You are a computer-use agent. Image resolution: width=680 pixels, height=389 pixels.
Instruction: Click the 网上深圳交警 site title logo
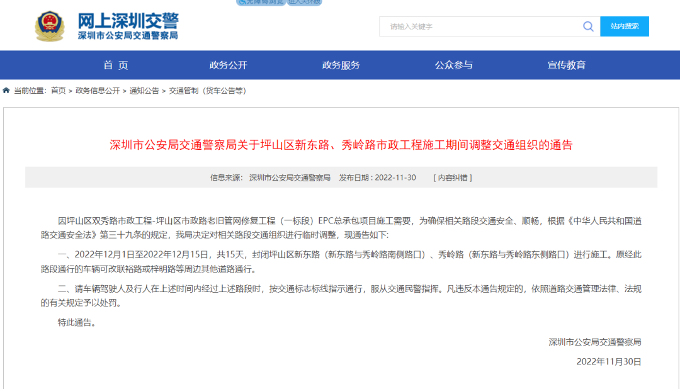pos(128,26)
